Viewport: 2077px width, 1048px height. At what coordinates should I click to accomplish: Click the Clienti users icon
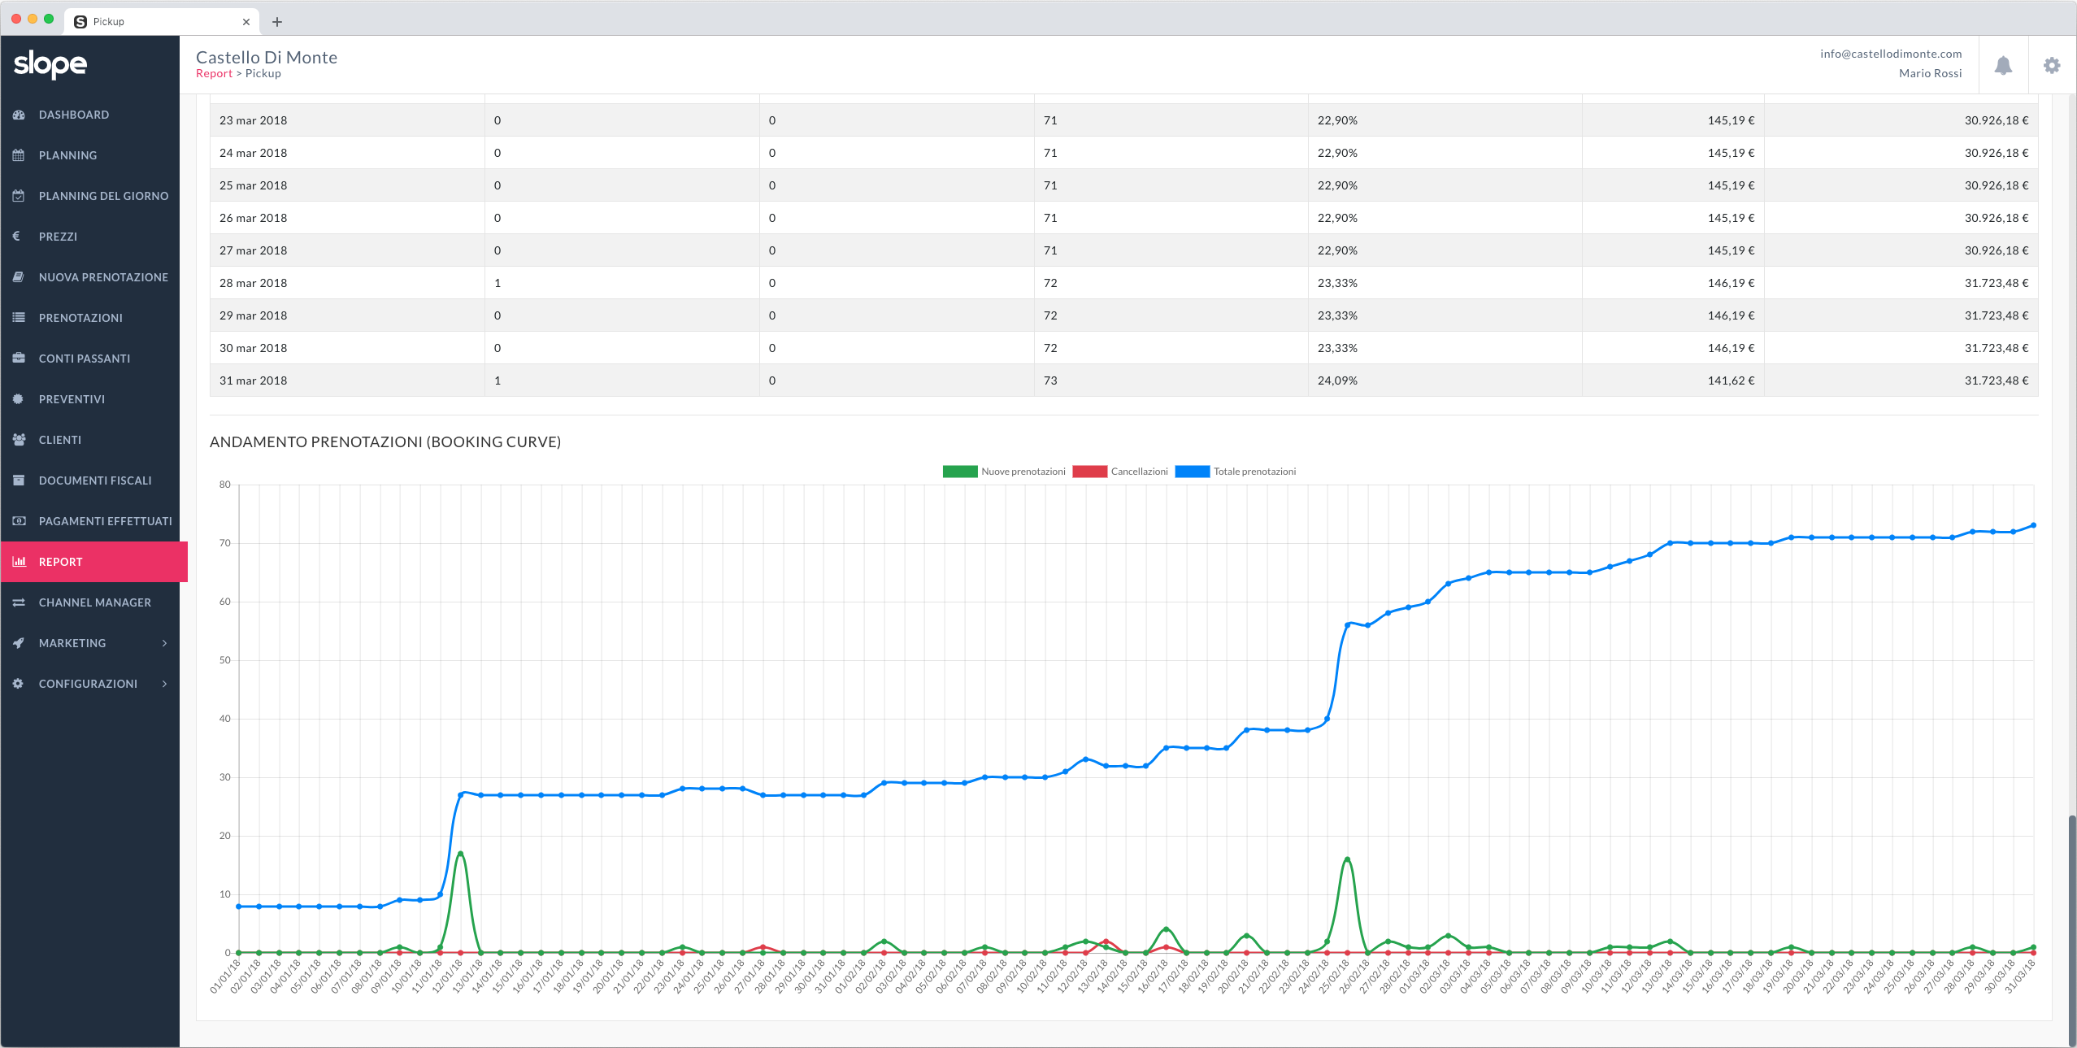19,440
